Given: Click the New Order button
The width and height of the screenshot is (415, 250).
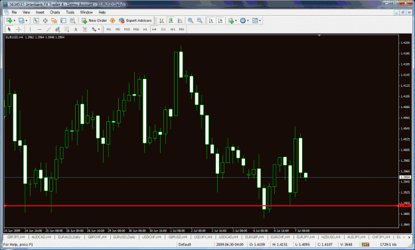Looking at the screenshot, I should [x=94, y=21].
